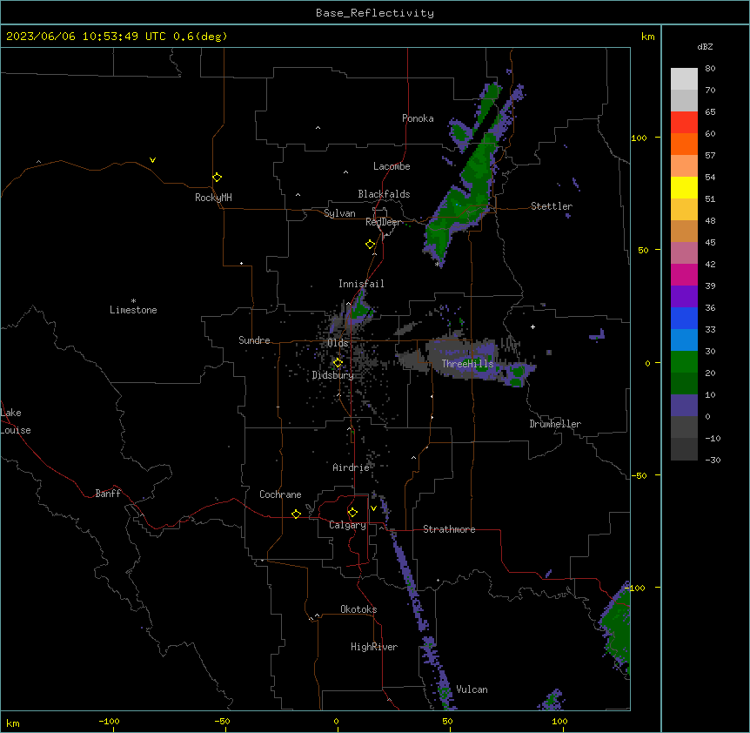
Task: Pick the magenta 42-39 dBZ legend swatch
Action: click(x=684, y=274)
